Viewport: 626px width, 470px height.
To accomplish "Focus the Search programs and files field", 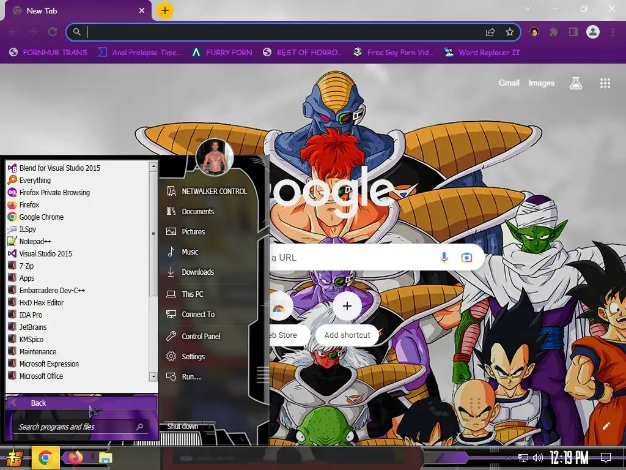I will [x=81, y=427].
